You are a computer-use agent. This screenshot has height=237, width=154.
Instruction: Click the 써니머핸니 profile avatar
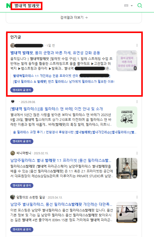[12, 153]
